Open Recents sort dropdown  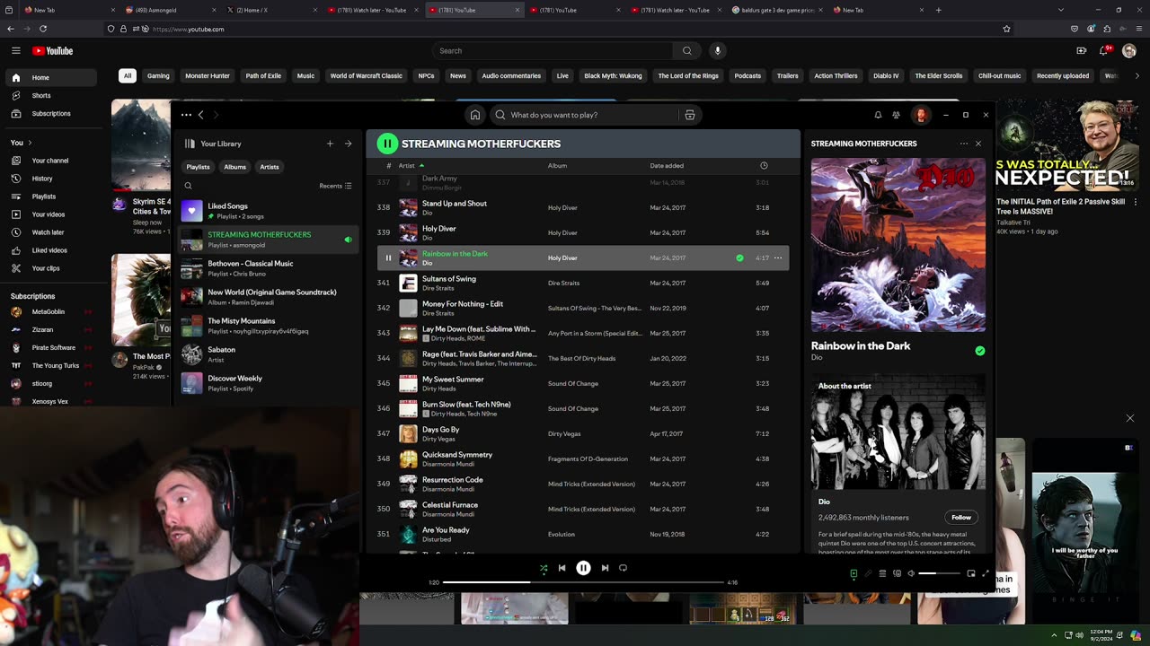[335, 186]
